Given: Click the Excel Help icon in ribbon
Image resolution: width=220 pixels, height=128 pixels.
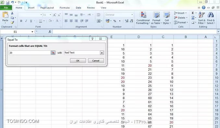Looking at the screenshot, I should click(x=203, y=8).
